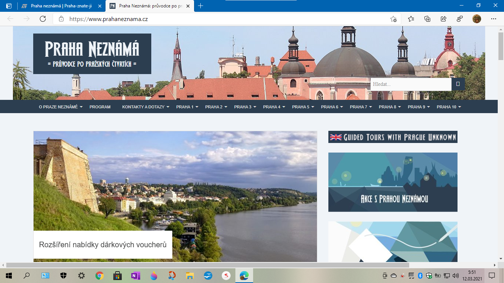
Task: Close the Praha Neznámá tab
Action: coord(188,6)
